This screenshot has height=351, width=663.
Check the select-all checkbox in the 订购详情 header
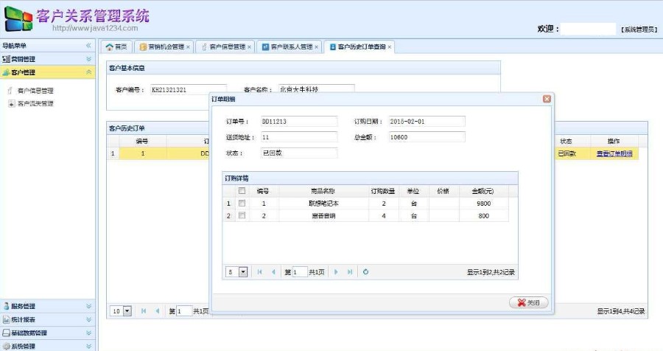242,190
